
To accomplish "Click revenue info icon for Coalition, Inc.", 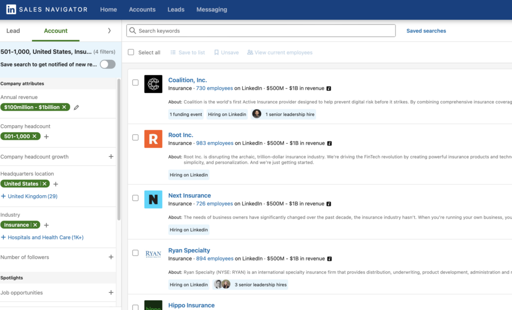I will coord(329,88).
